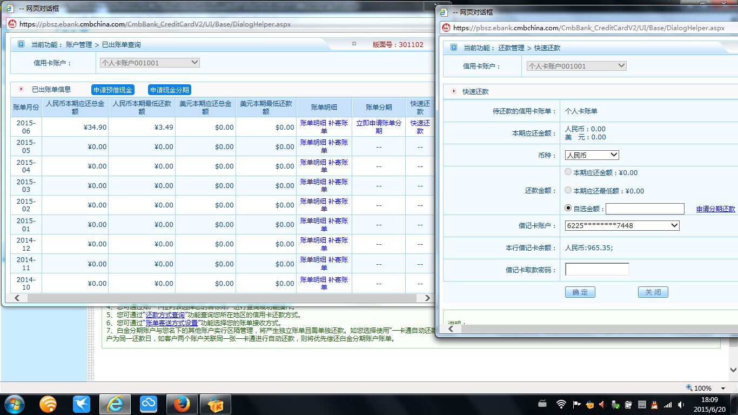Image resolution: width=738 pixels, height=415 pixels.
Task: Click horizontal scrollbar in bill table dialog
Action: 222,298
